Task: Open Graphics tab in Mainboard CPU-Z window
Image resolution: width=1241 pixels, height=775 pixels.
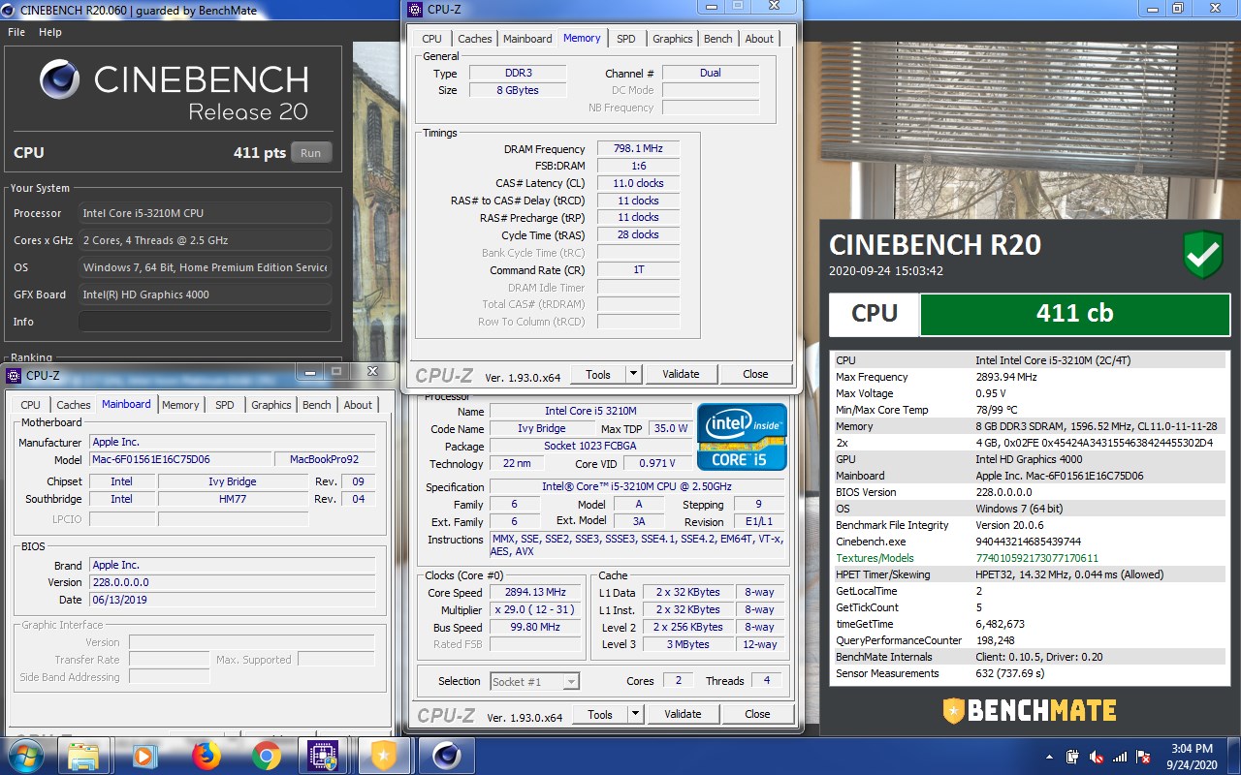Action: [x=271, y=405]
